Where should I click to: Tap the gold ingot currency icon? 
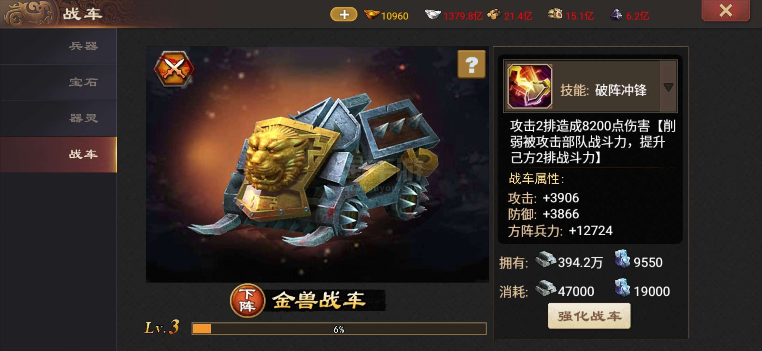click(x=371, y=15)
